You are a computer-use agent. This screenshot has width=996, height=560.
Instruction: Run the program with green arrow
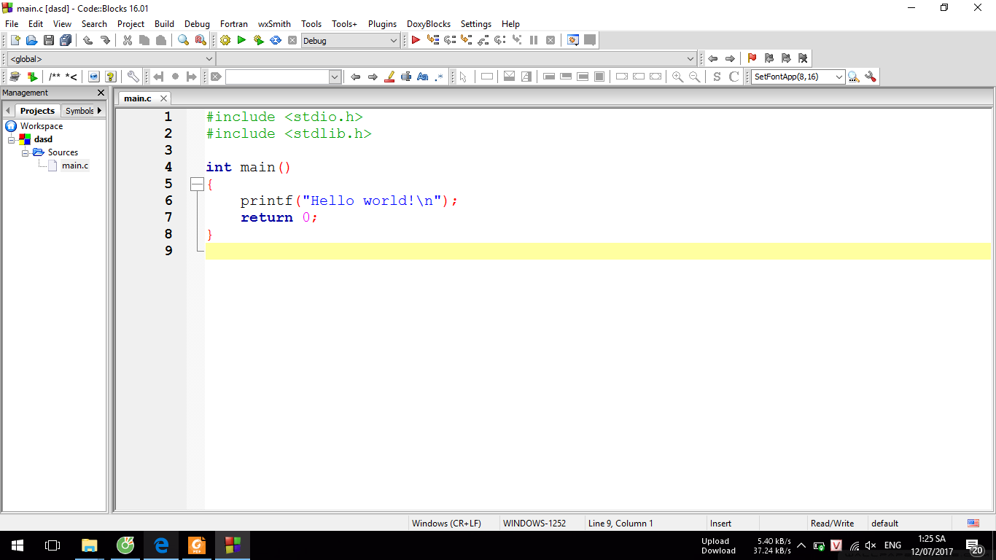[x=241, y=40]
